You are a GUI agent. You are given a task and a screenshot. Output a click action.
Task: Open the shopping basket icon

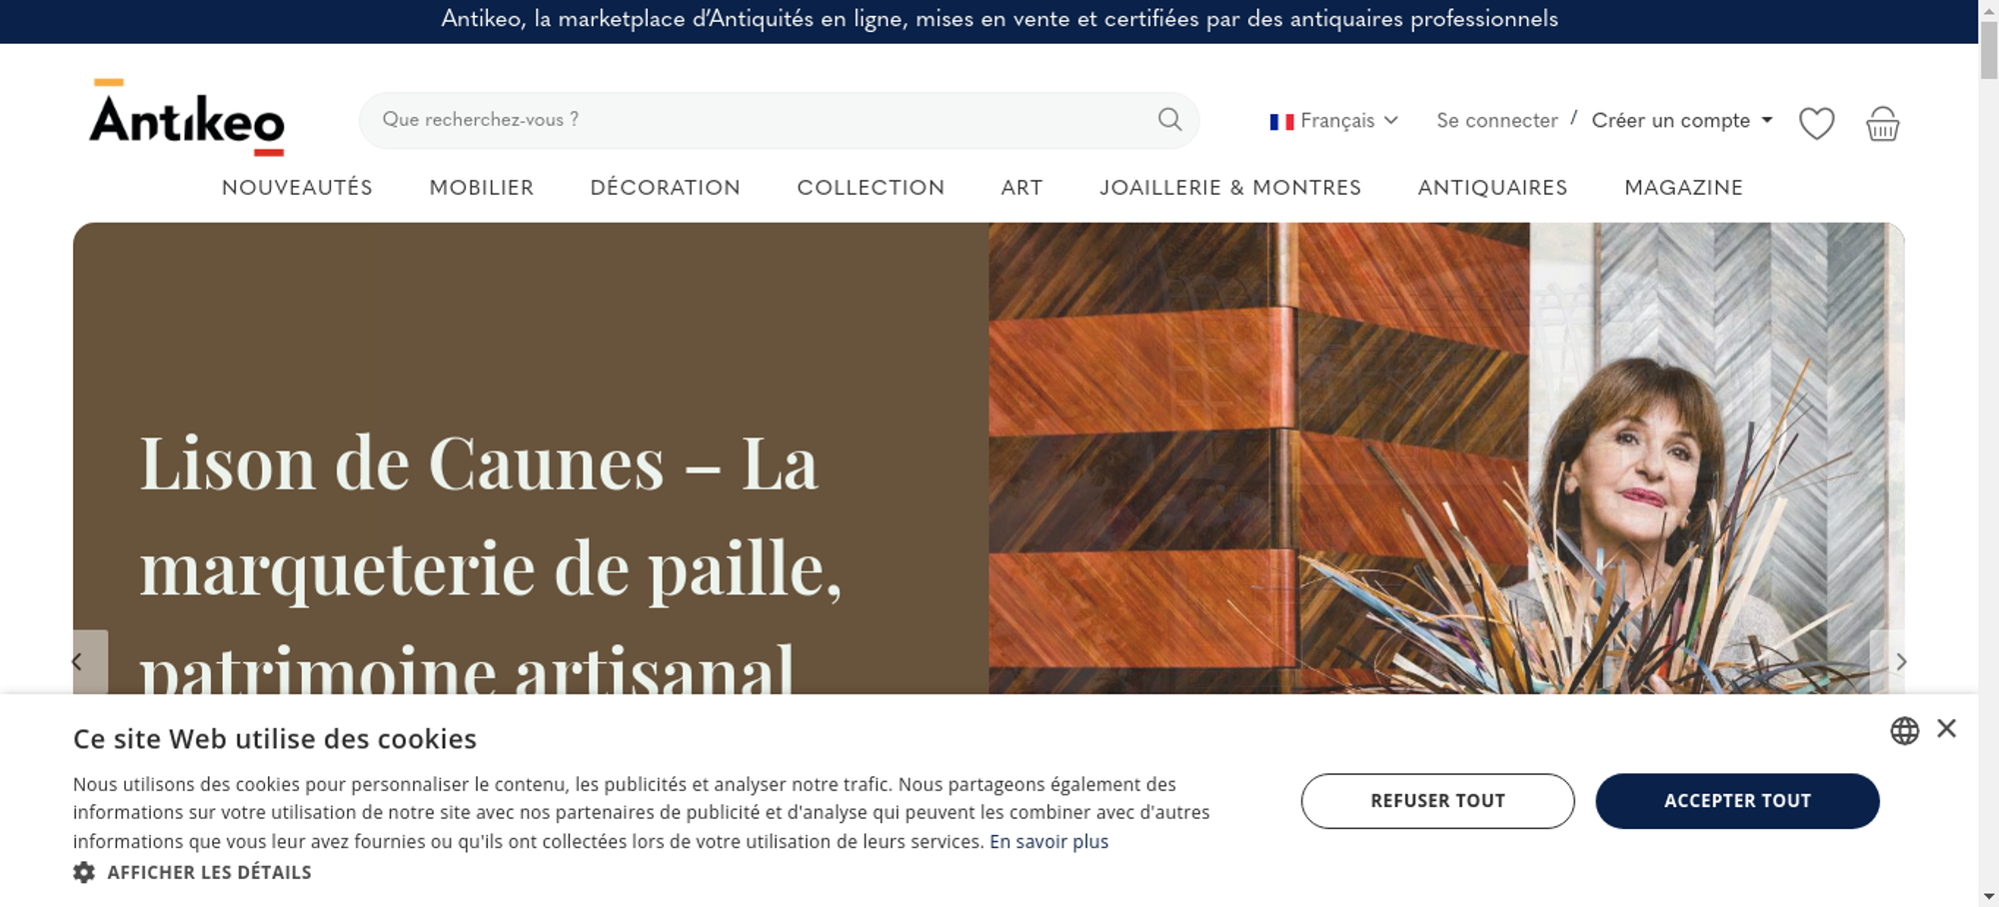[1882, 123]
